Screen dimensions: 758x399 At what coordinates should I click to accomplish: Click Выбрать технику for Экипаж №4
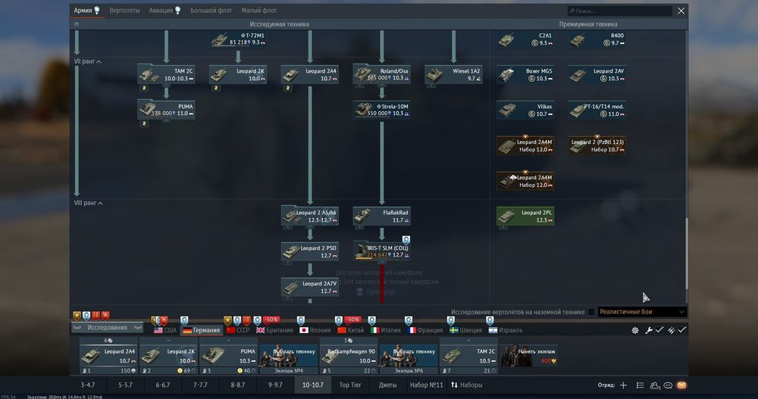pos(289,356)
